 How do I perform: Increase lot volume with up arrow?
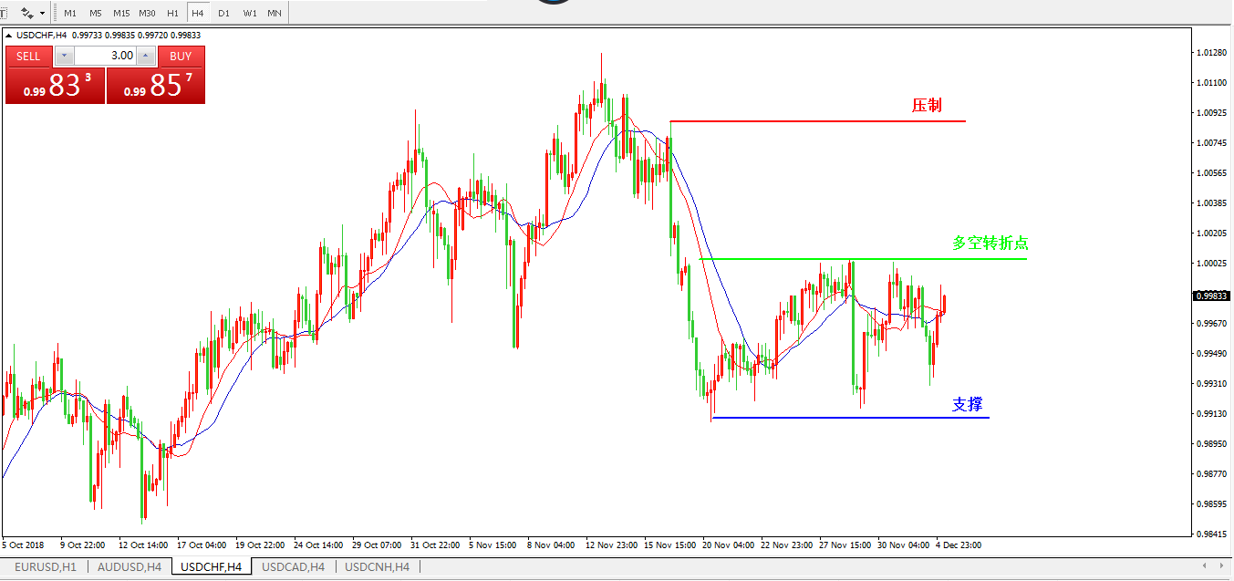(145, 56)
